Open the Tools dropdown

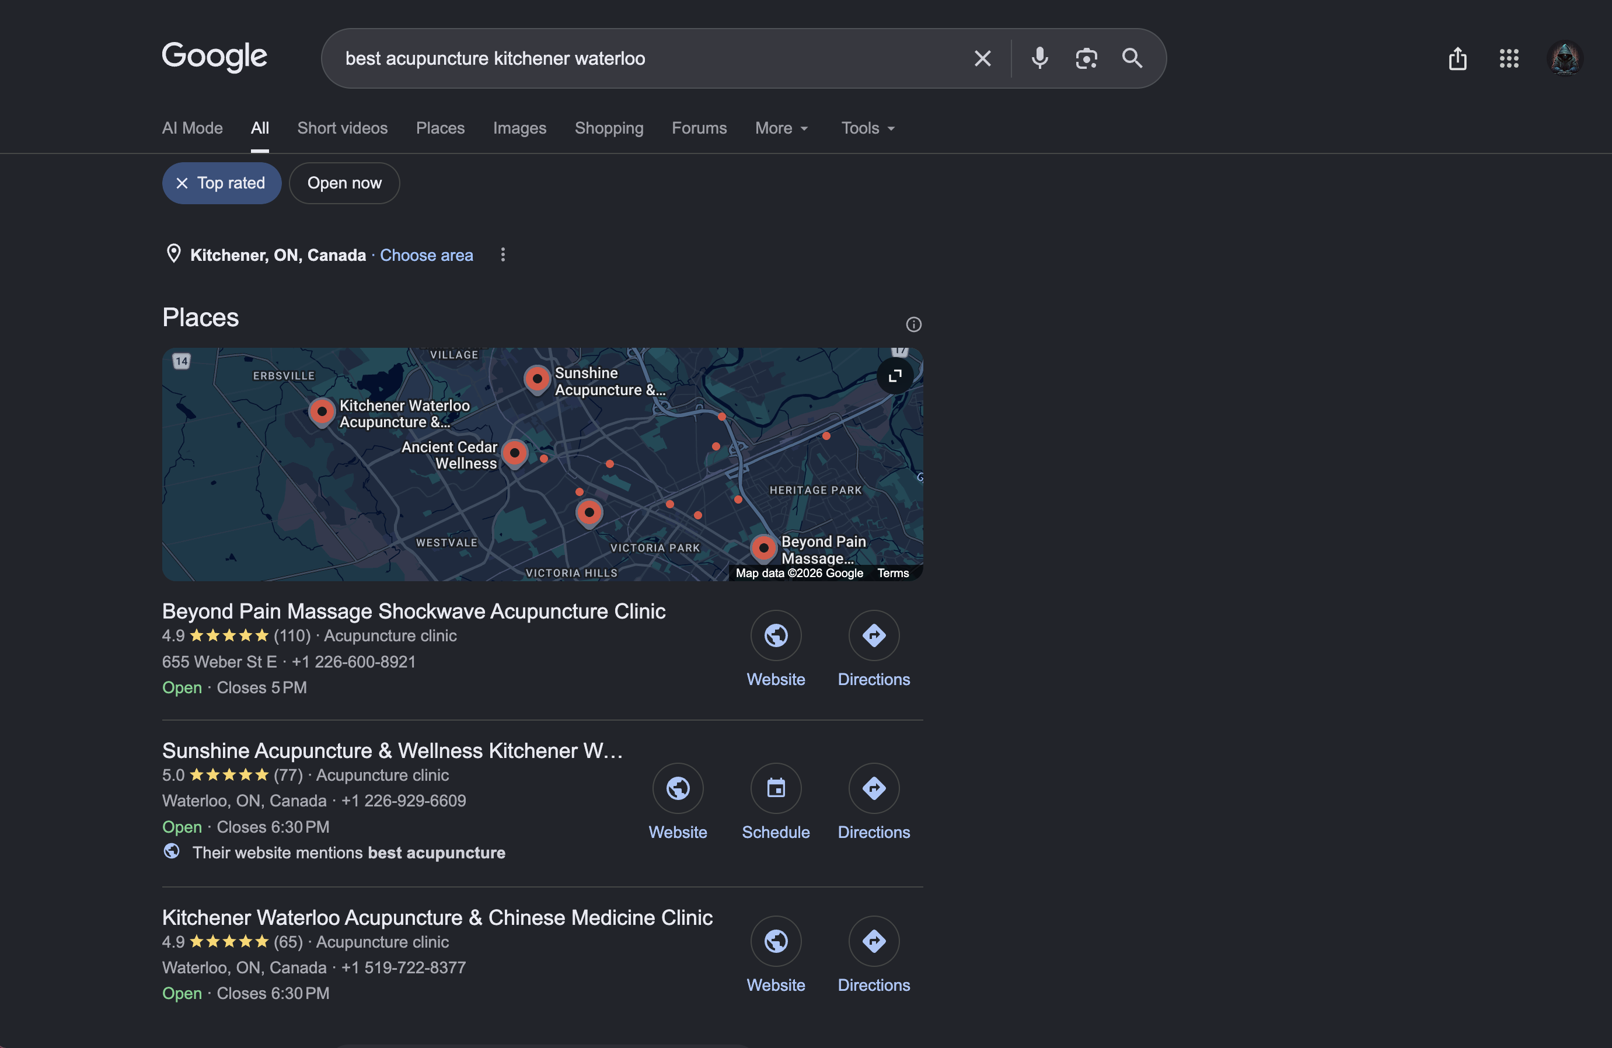pos(868,128)
